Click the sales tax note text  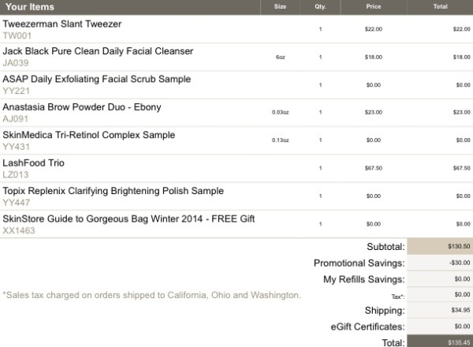152,295
